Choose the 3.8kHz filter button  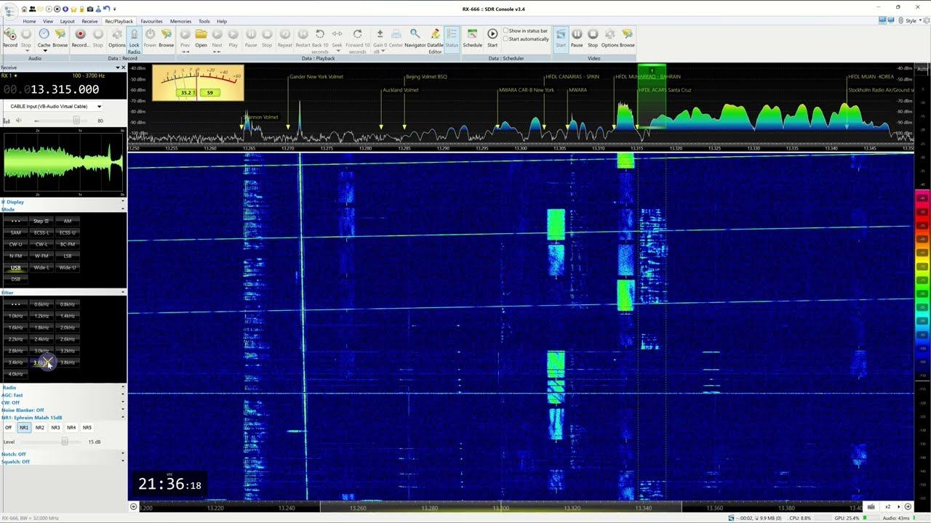[68, 362]
